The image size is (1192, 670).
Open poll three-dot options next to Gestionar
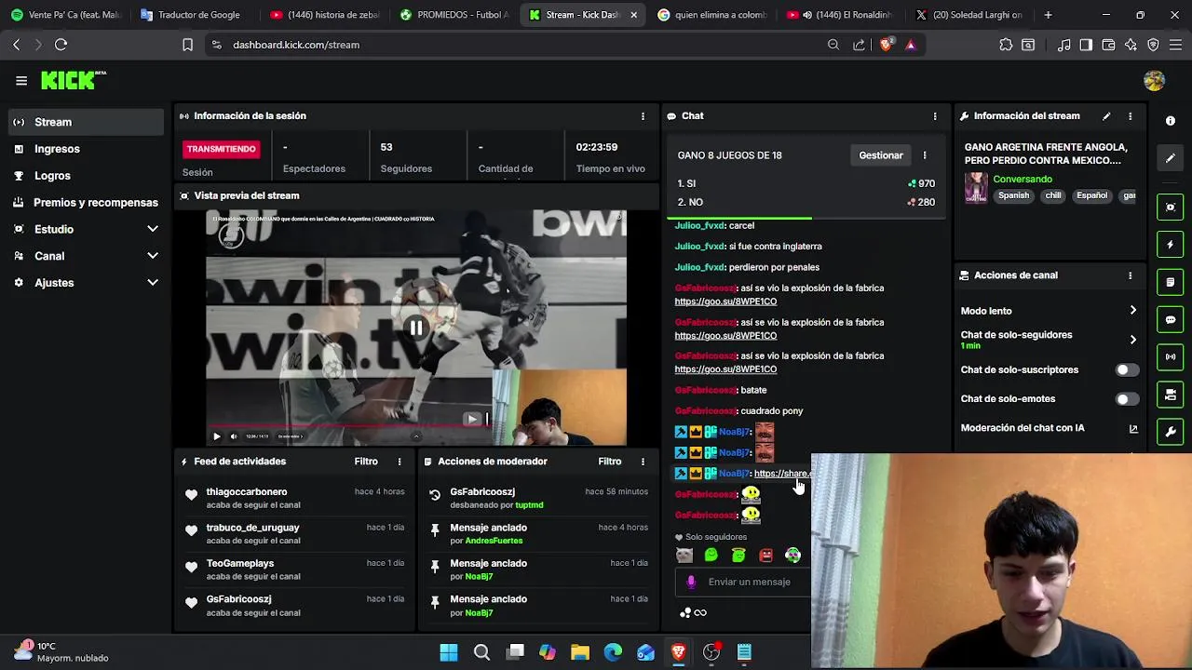[x=925, y=155]
